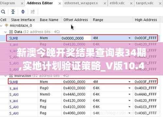Sort by the Cell column header
163x118 pixels.
pos(3,20)
